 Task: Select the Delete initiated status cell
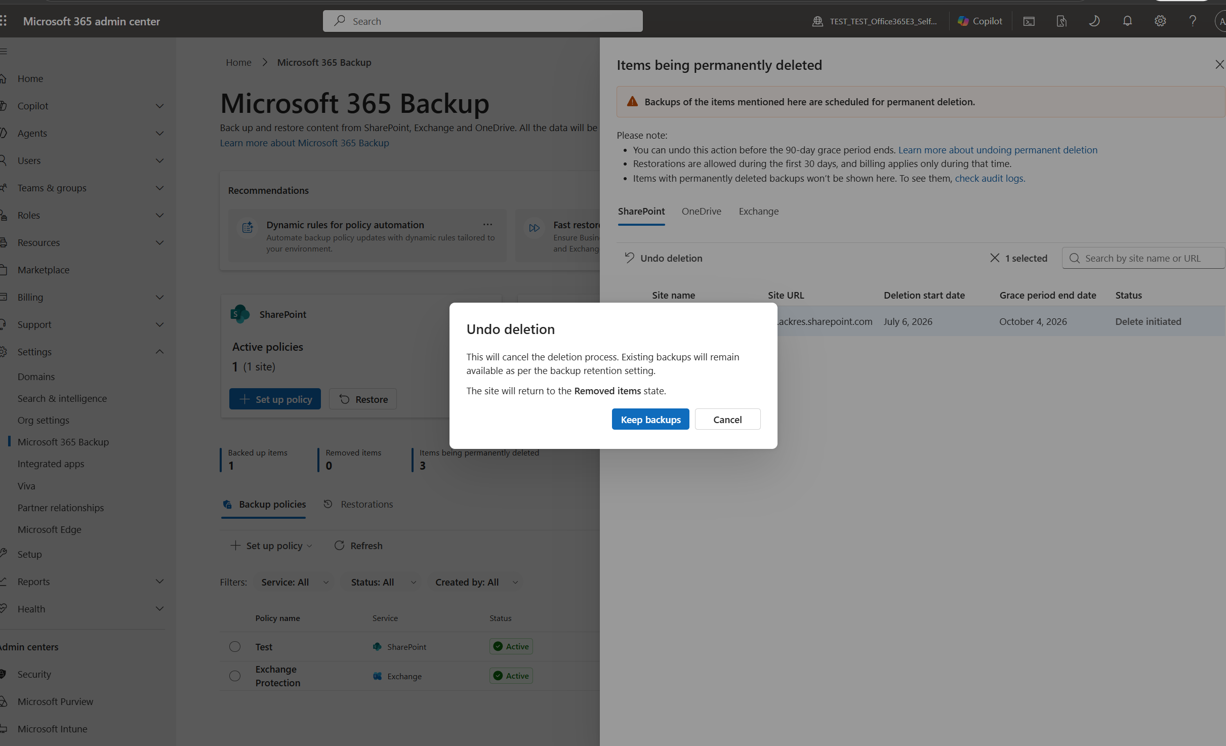click(x=1148, y=321)
